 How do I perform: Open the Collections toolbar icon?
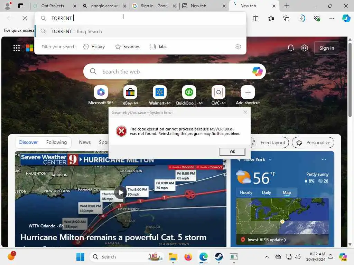[x=286, y=18]
